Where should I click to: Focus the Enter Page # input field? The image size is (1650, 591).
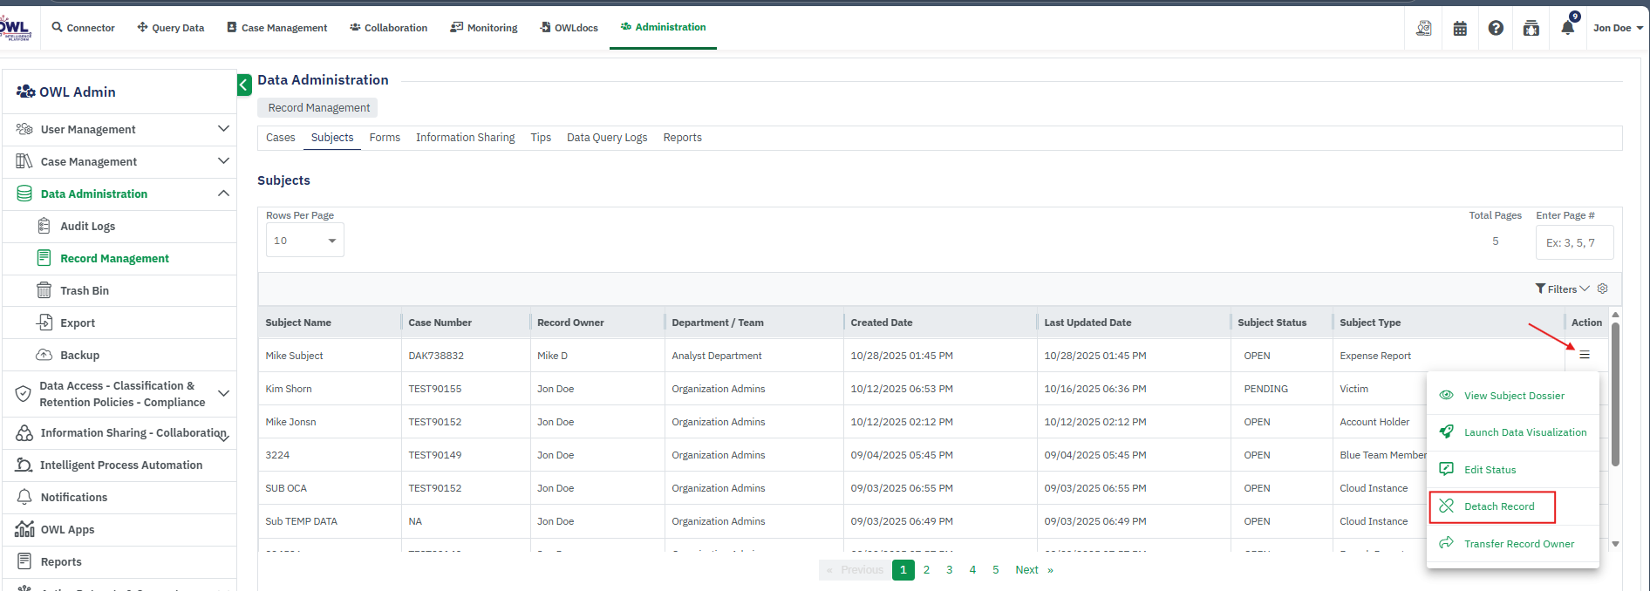coord(1574,243)
